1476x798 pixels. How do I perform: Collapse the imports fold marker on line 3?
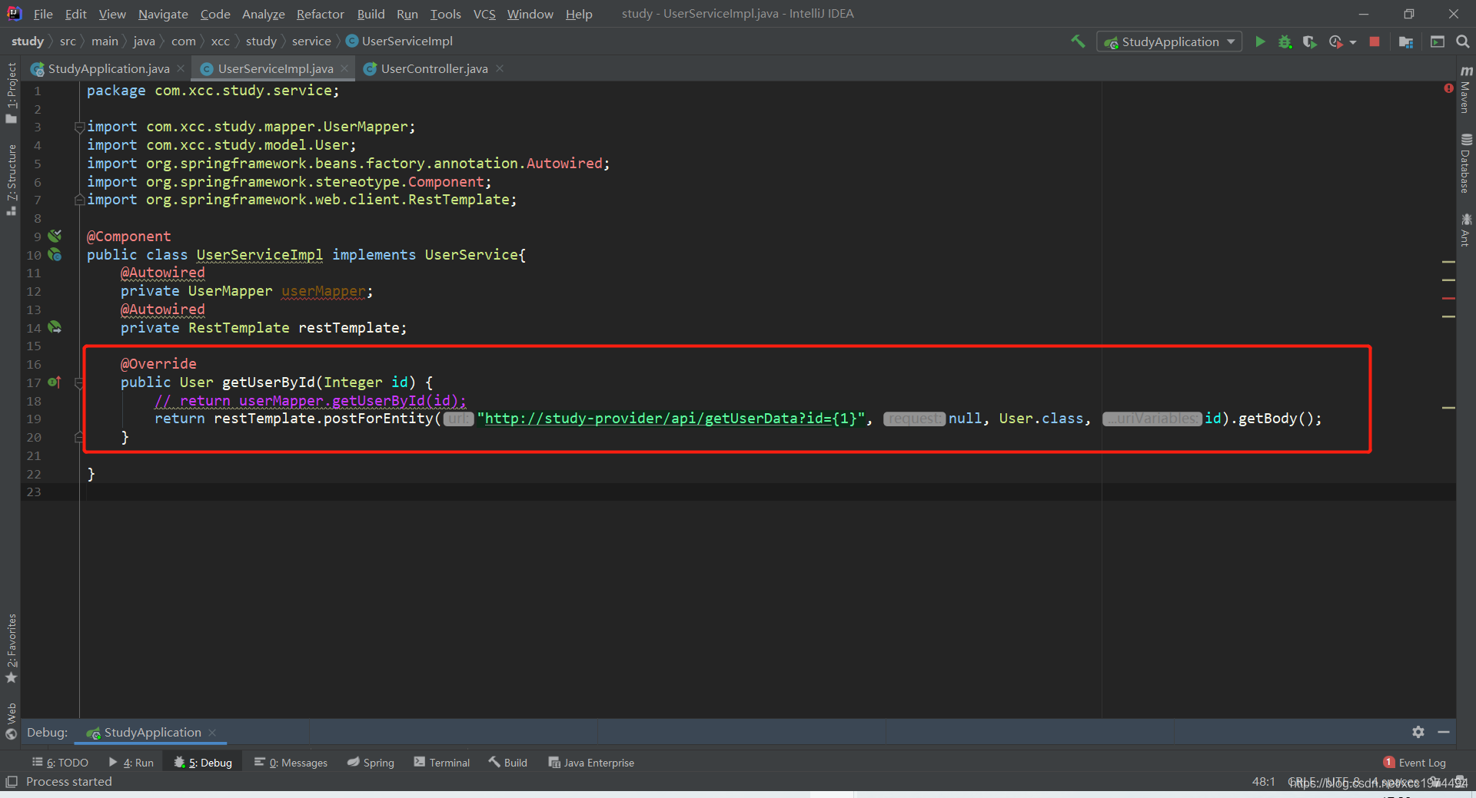point(79,127)
